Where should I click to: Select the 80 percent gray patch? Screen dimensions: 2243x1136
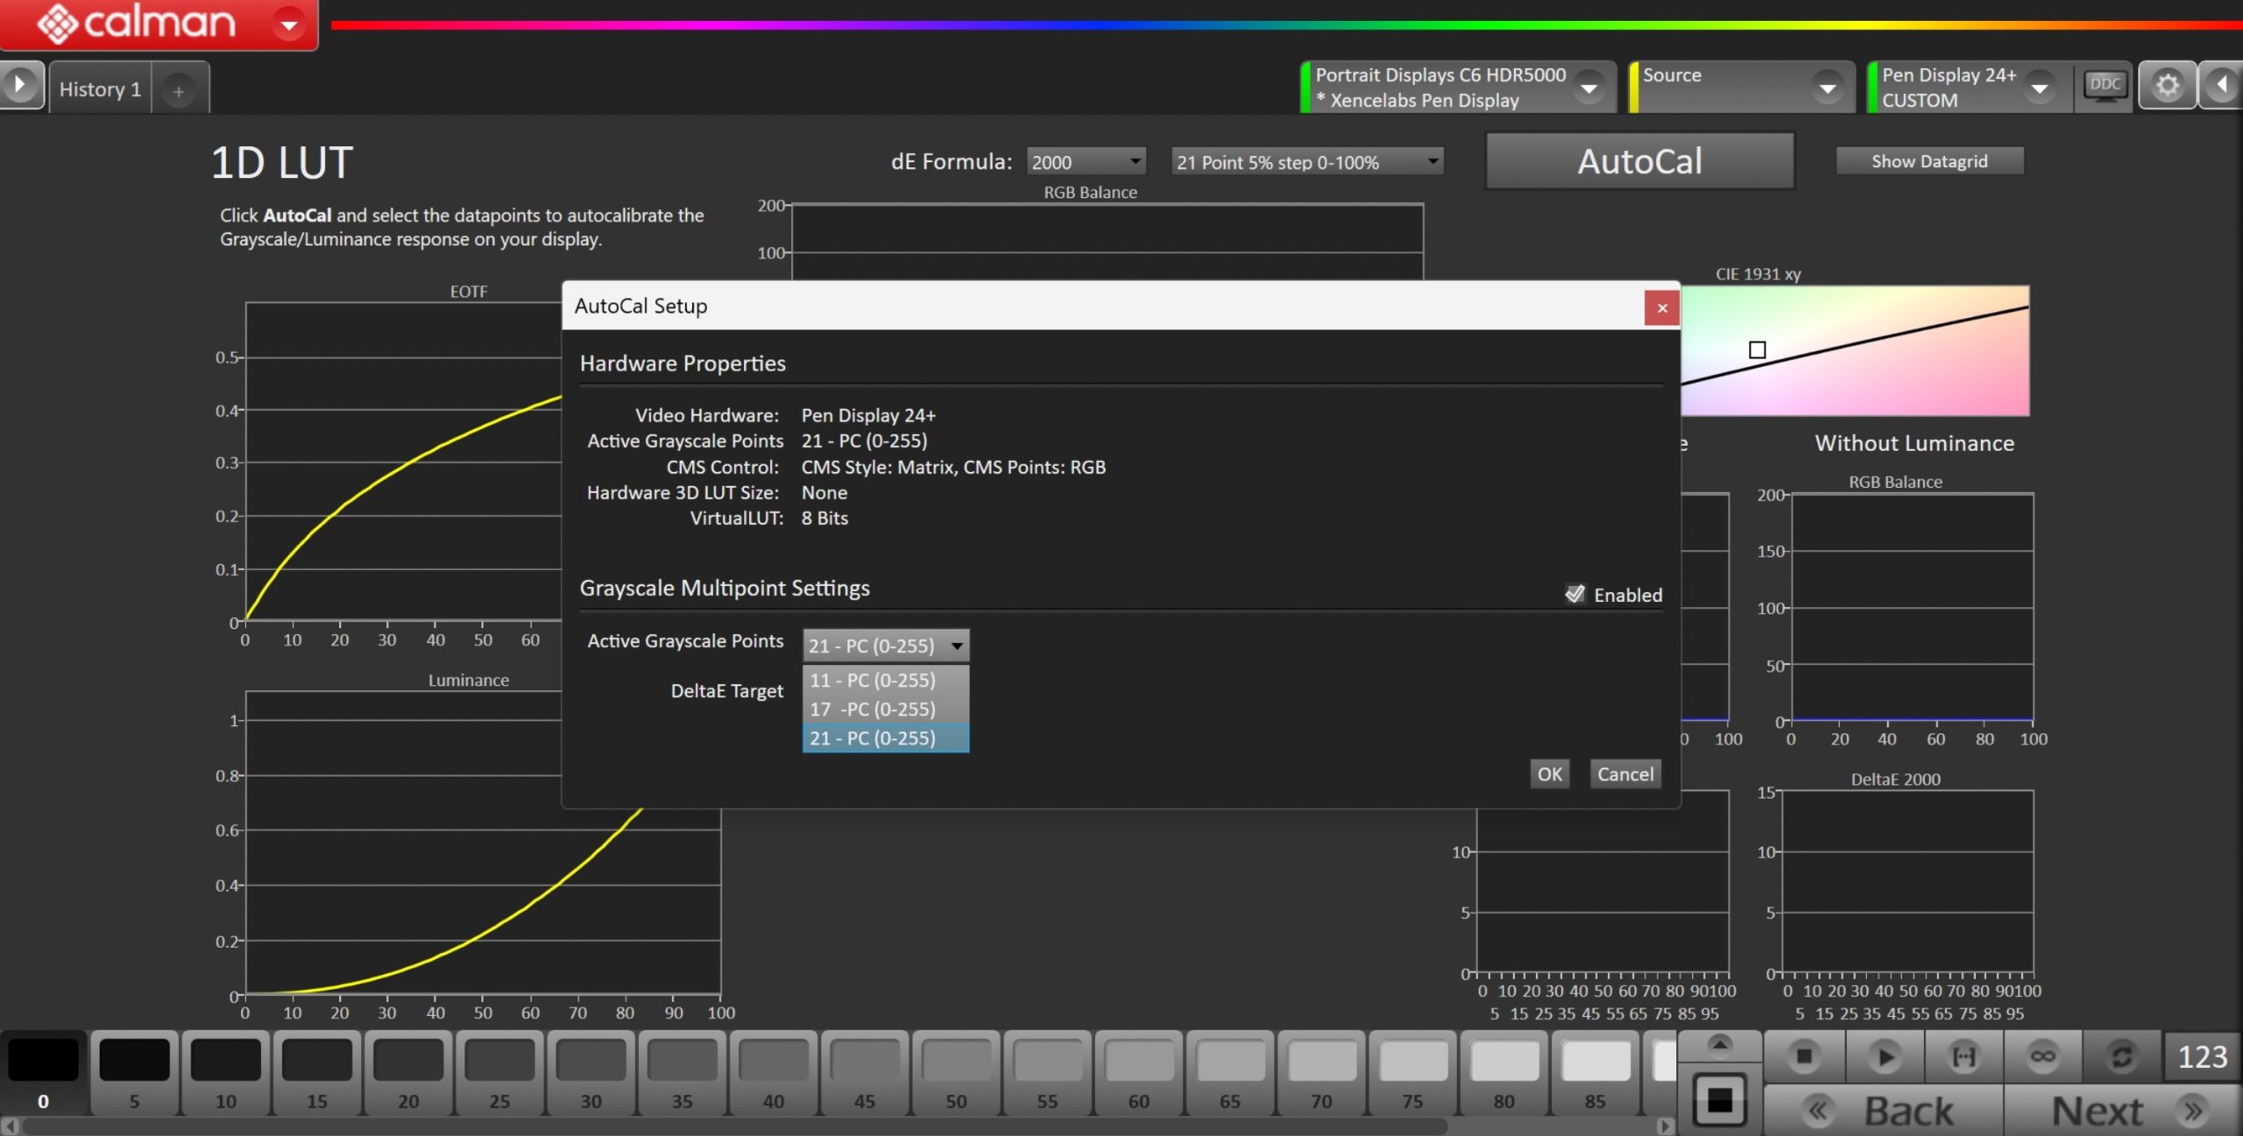click(x=1504, y=1074)
